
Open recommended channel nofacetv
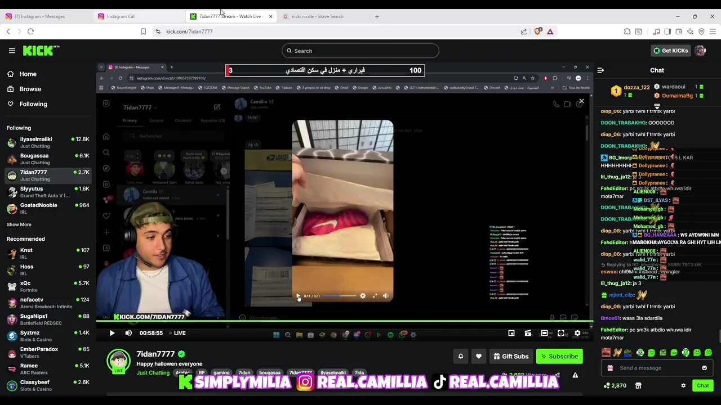click(x=47, y=303)
